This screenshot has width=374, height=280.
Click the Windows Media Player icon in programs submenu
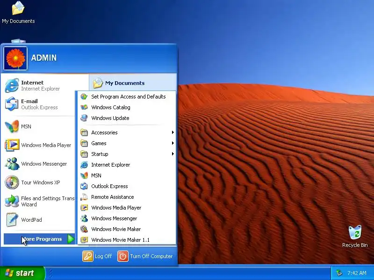click(84, 208)
